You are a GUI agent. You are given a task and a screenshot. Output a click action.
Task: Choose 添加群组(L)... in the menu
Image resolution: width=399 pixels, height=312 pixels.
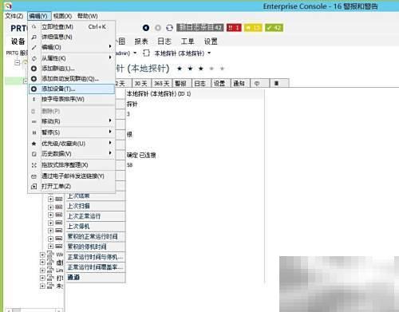click(72, 69)
